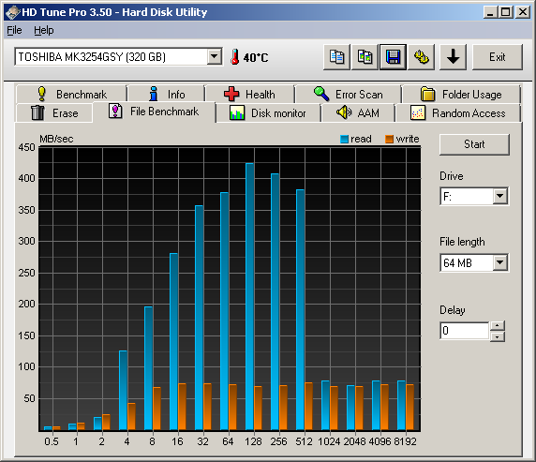Click the copy screenshot to clipboard icon
536x462 pixels.
point(365,57)
